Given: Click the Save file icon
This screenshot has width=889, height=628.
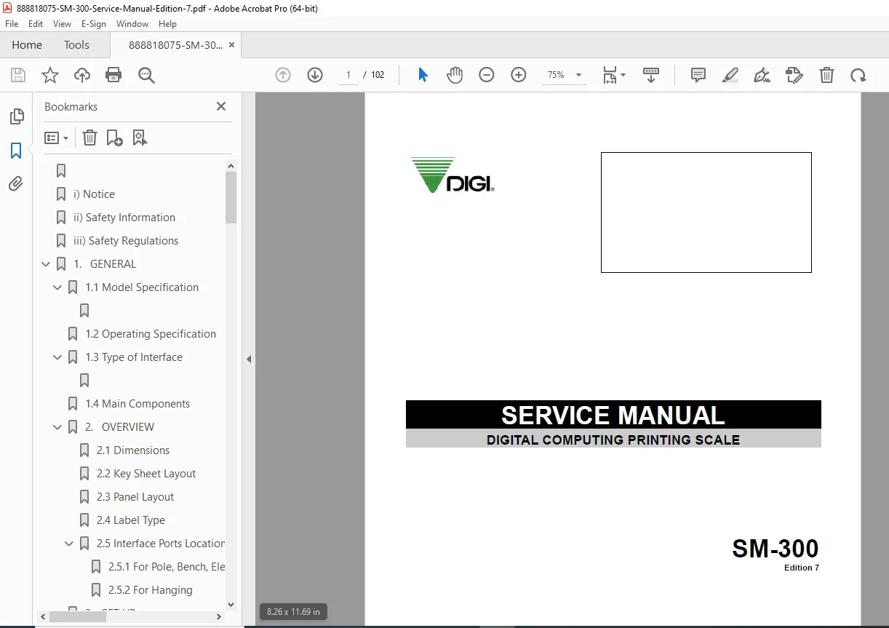Looking at the screenshot, I should [18, 75].
